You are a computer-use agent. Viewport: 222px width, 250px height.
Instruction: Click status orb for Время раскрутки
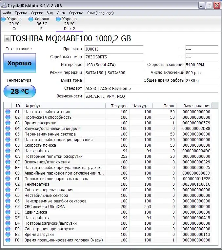pyautogui.click(x=8, y=123)
